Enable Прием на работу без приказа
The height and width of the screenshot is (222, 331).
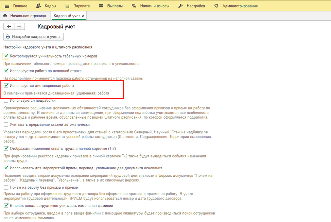click(6, 187)
